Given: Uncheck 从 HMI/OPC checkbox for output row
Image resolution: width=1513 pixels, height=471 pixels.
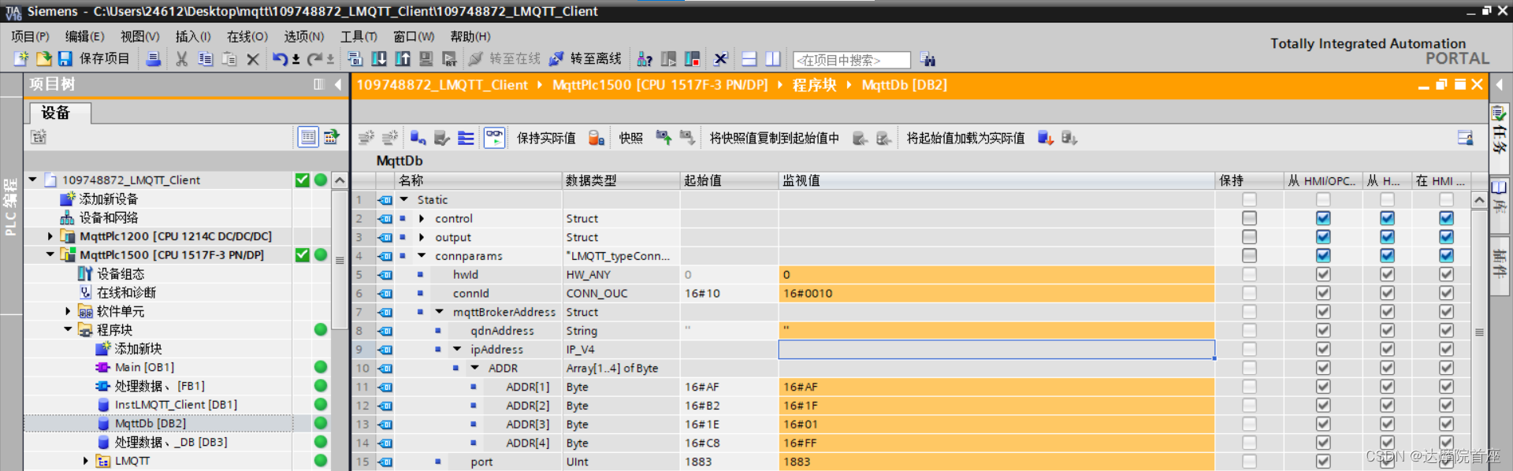Looking at the screenshot, I should [1323, 237].
